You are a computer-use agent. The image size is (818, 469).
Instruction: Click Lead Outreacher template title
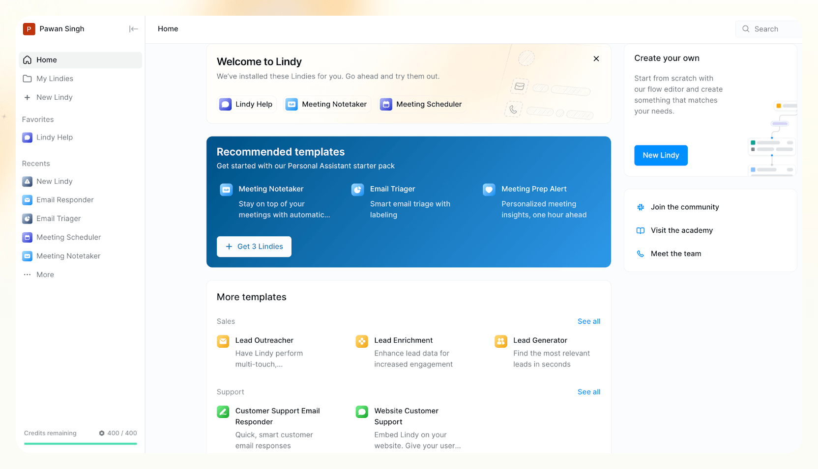(264, 340)
